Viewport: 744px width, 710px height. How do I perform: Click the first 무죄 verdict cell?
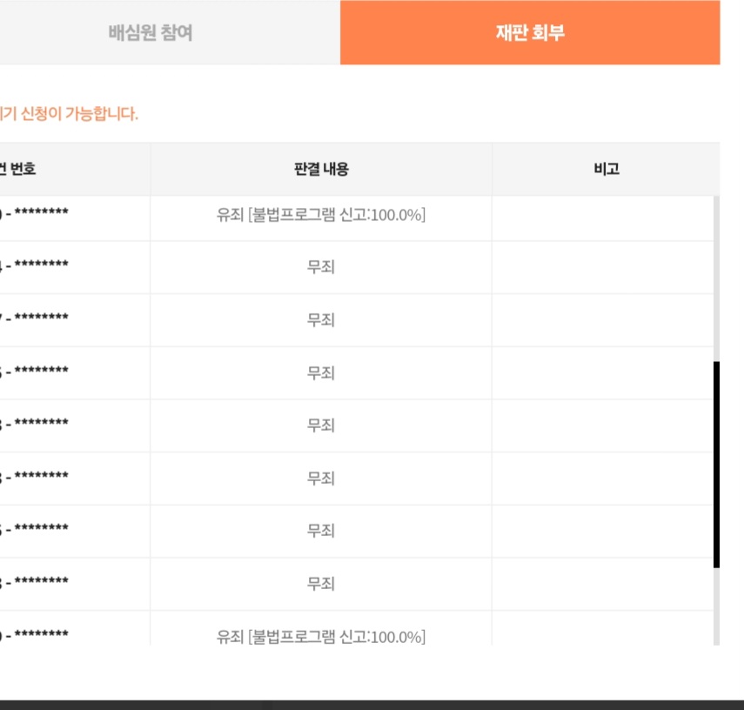(x=321, y=267)
